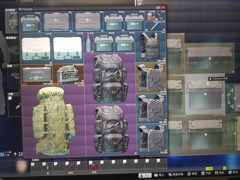Select the Slick plate carrier with 200/200 durability
Screen dimensions: 240x180
point(151,47)
